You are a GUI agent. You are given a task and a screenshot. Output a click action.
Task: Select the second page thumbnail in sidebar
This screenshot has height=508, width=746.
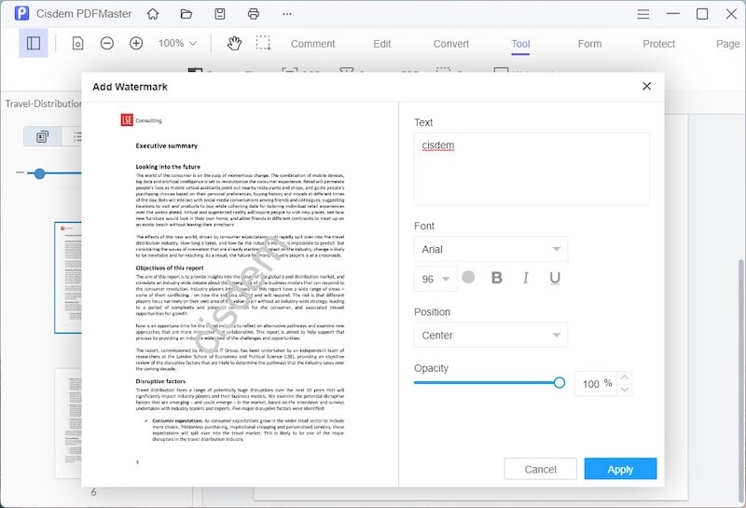pos(68,422)
